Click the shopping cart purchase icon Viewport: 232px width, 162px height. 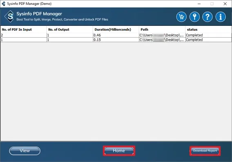click(x=181, y=17)
